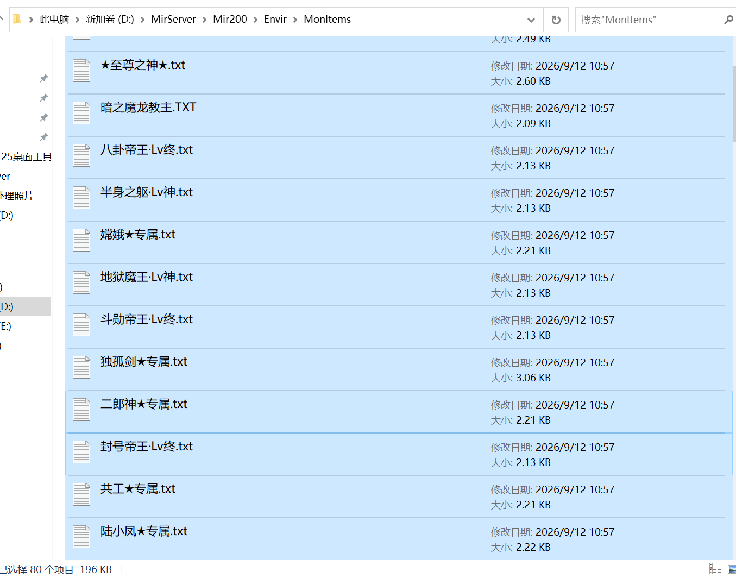The image size is (736, 578).
Task: Click the search magnifier icon
Action: tap(728, 20)
